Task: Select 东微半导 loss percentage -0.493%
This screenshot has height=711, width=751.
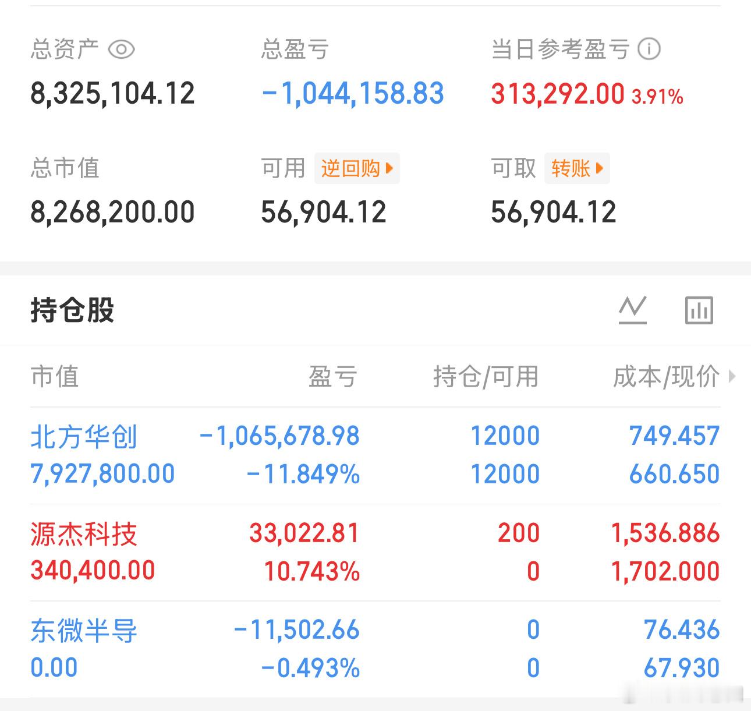Action: click(311, 668)
